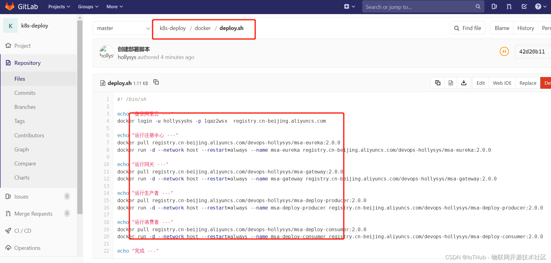Viewport: 551px width, 263px height.
Task: Click the Operations sidebar icon
Action: pos(8,248)
